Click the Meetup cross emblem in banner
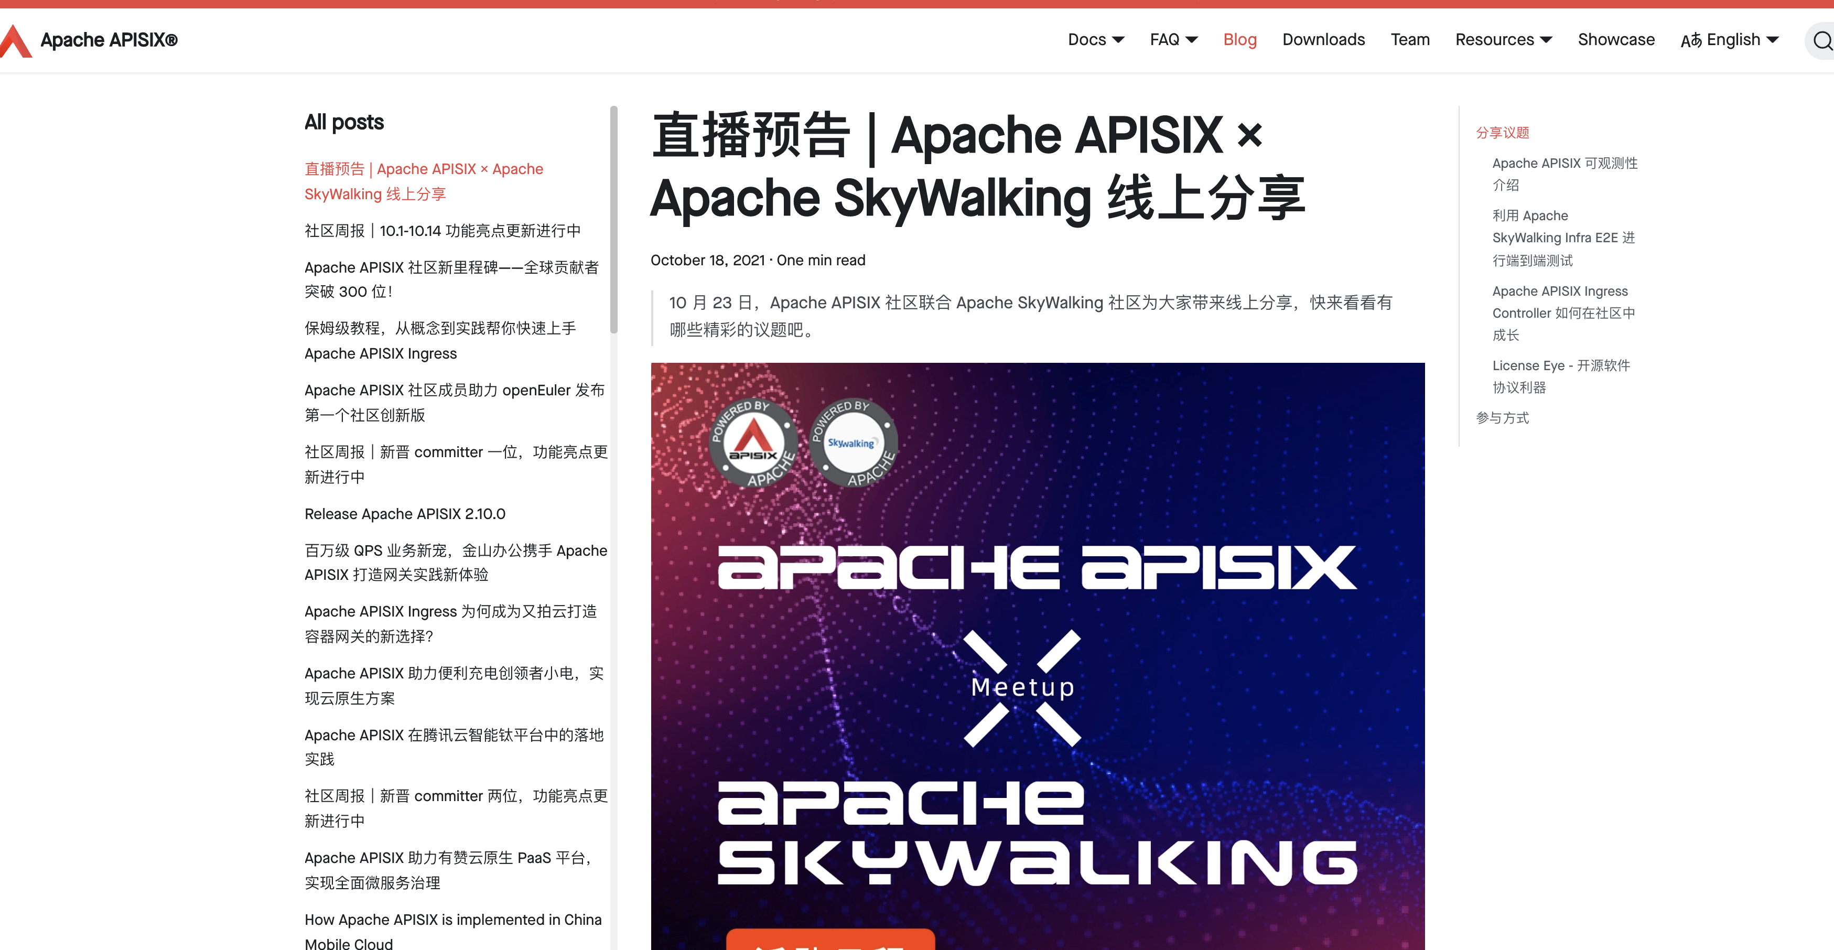This screenshot has height=950, width=1834. click(1022, 688)
